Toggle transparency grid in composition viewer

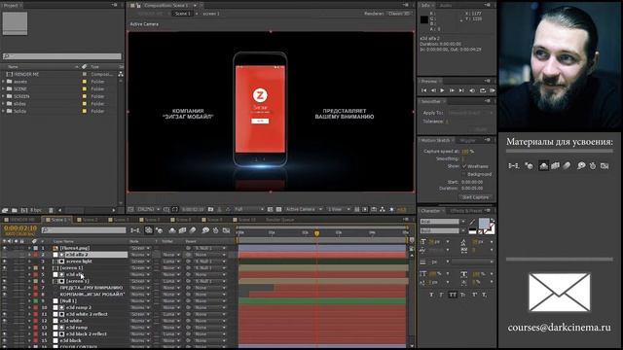coord(278,209)
